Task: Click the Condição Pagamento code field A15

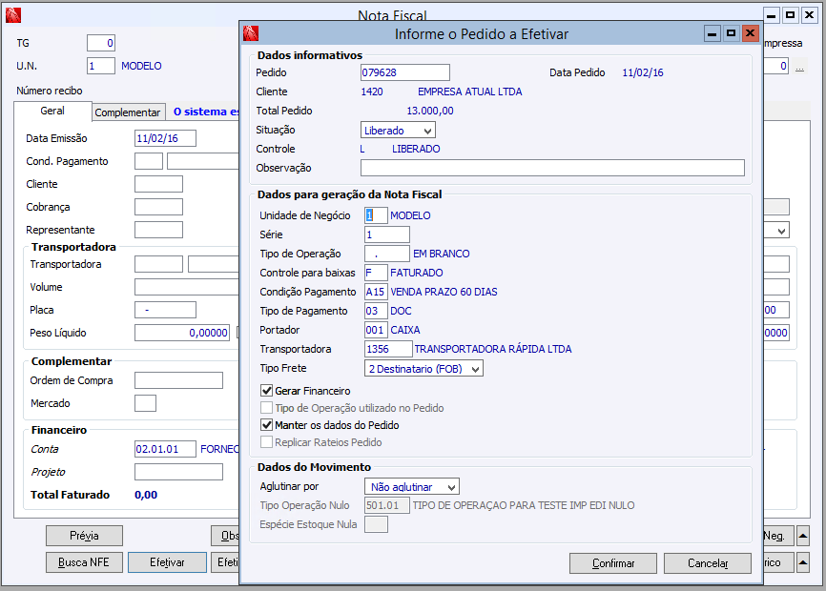Action: pos(376,292)
